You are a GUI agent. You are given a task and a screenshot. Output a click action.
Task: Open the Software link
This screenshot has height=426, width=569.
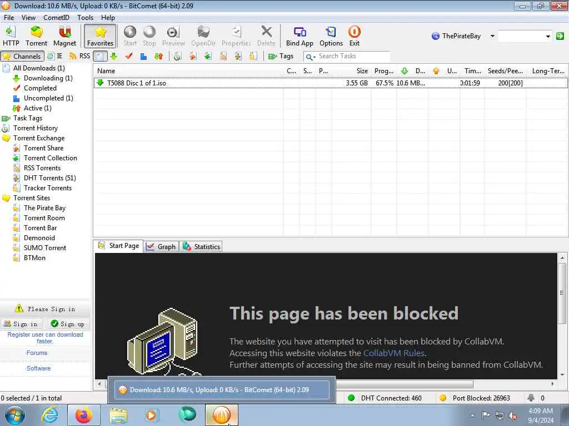point(38,368)
